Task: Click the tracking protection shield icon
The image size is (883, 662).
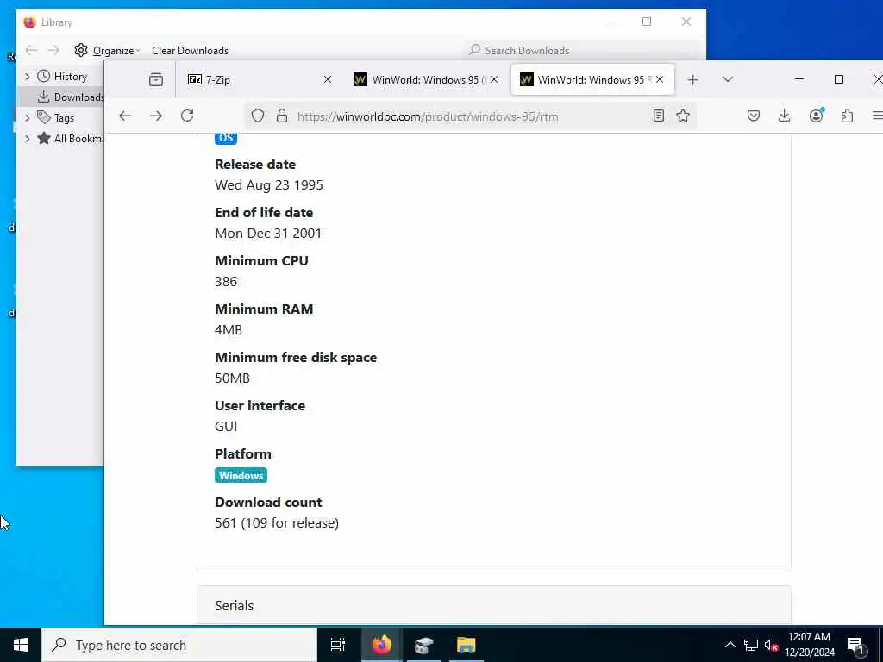Action: click(x=257, y=116)
